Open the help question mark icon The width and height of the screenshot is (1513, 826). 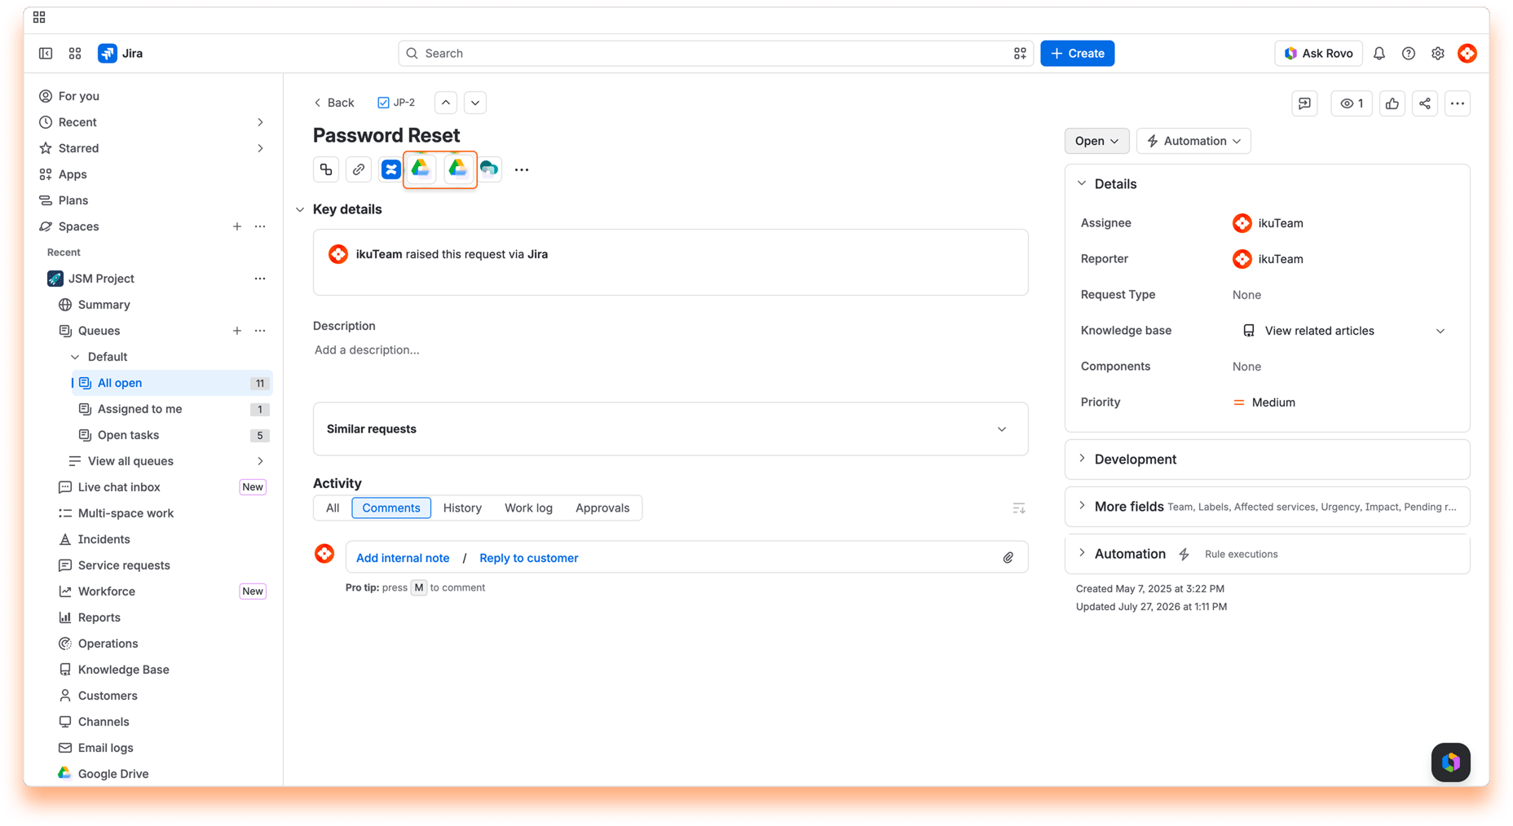[x=1409, y=53]
